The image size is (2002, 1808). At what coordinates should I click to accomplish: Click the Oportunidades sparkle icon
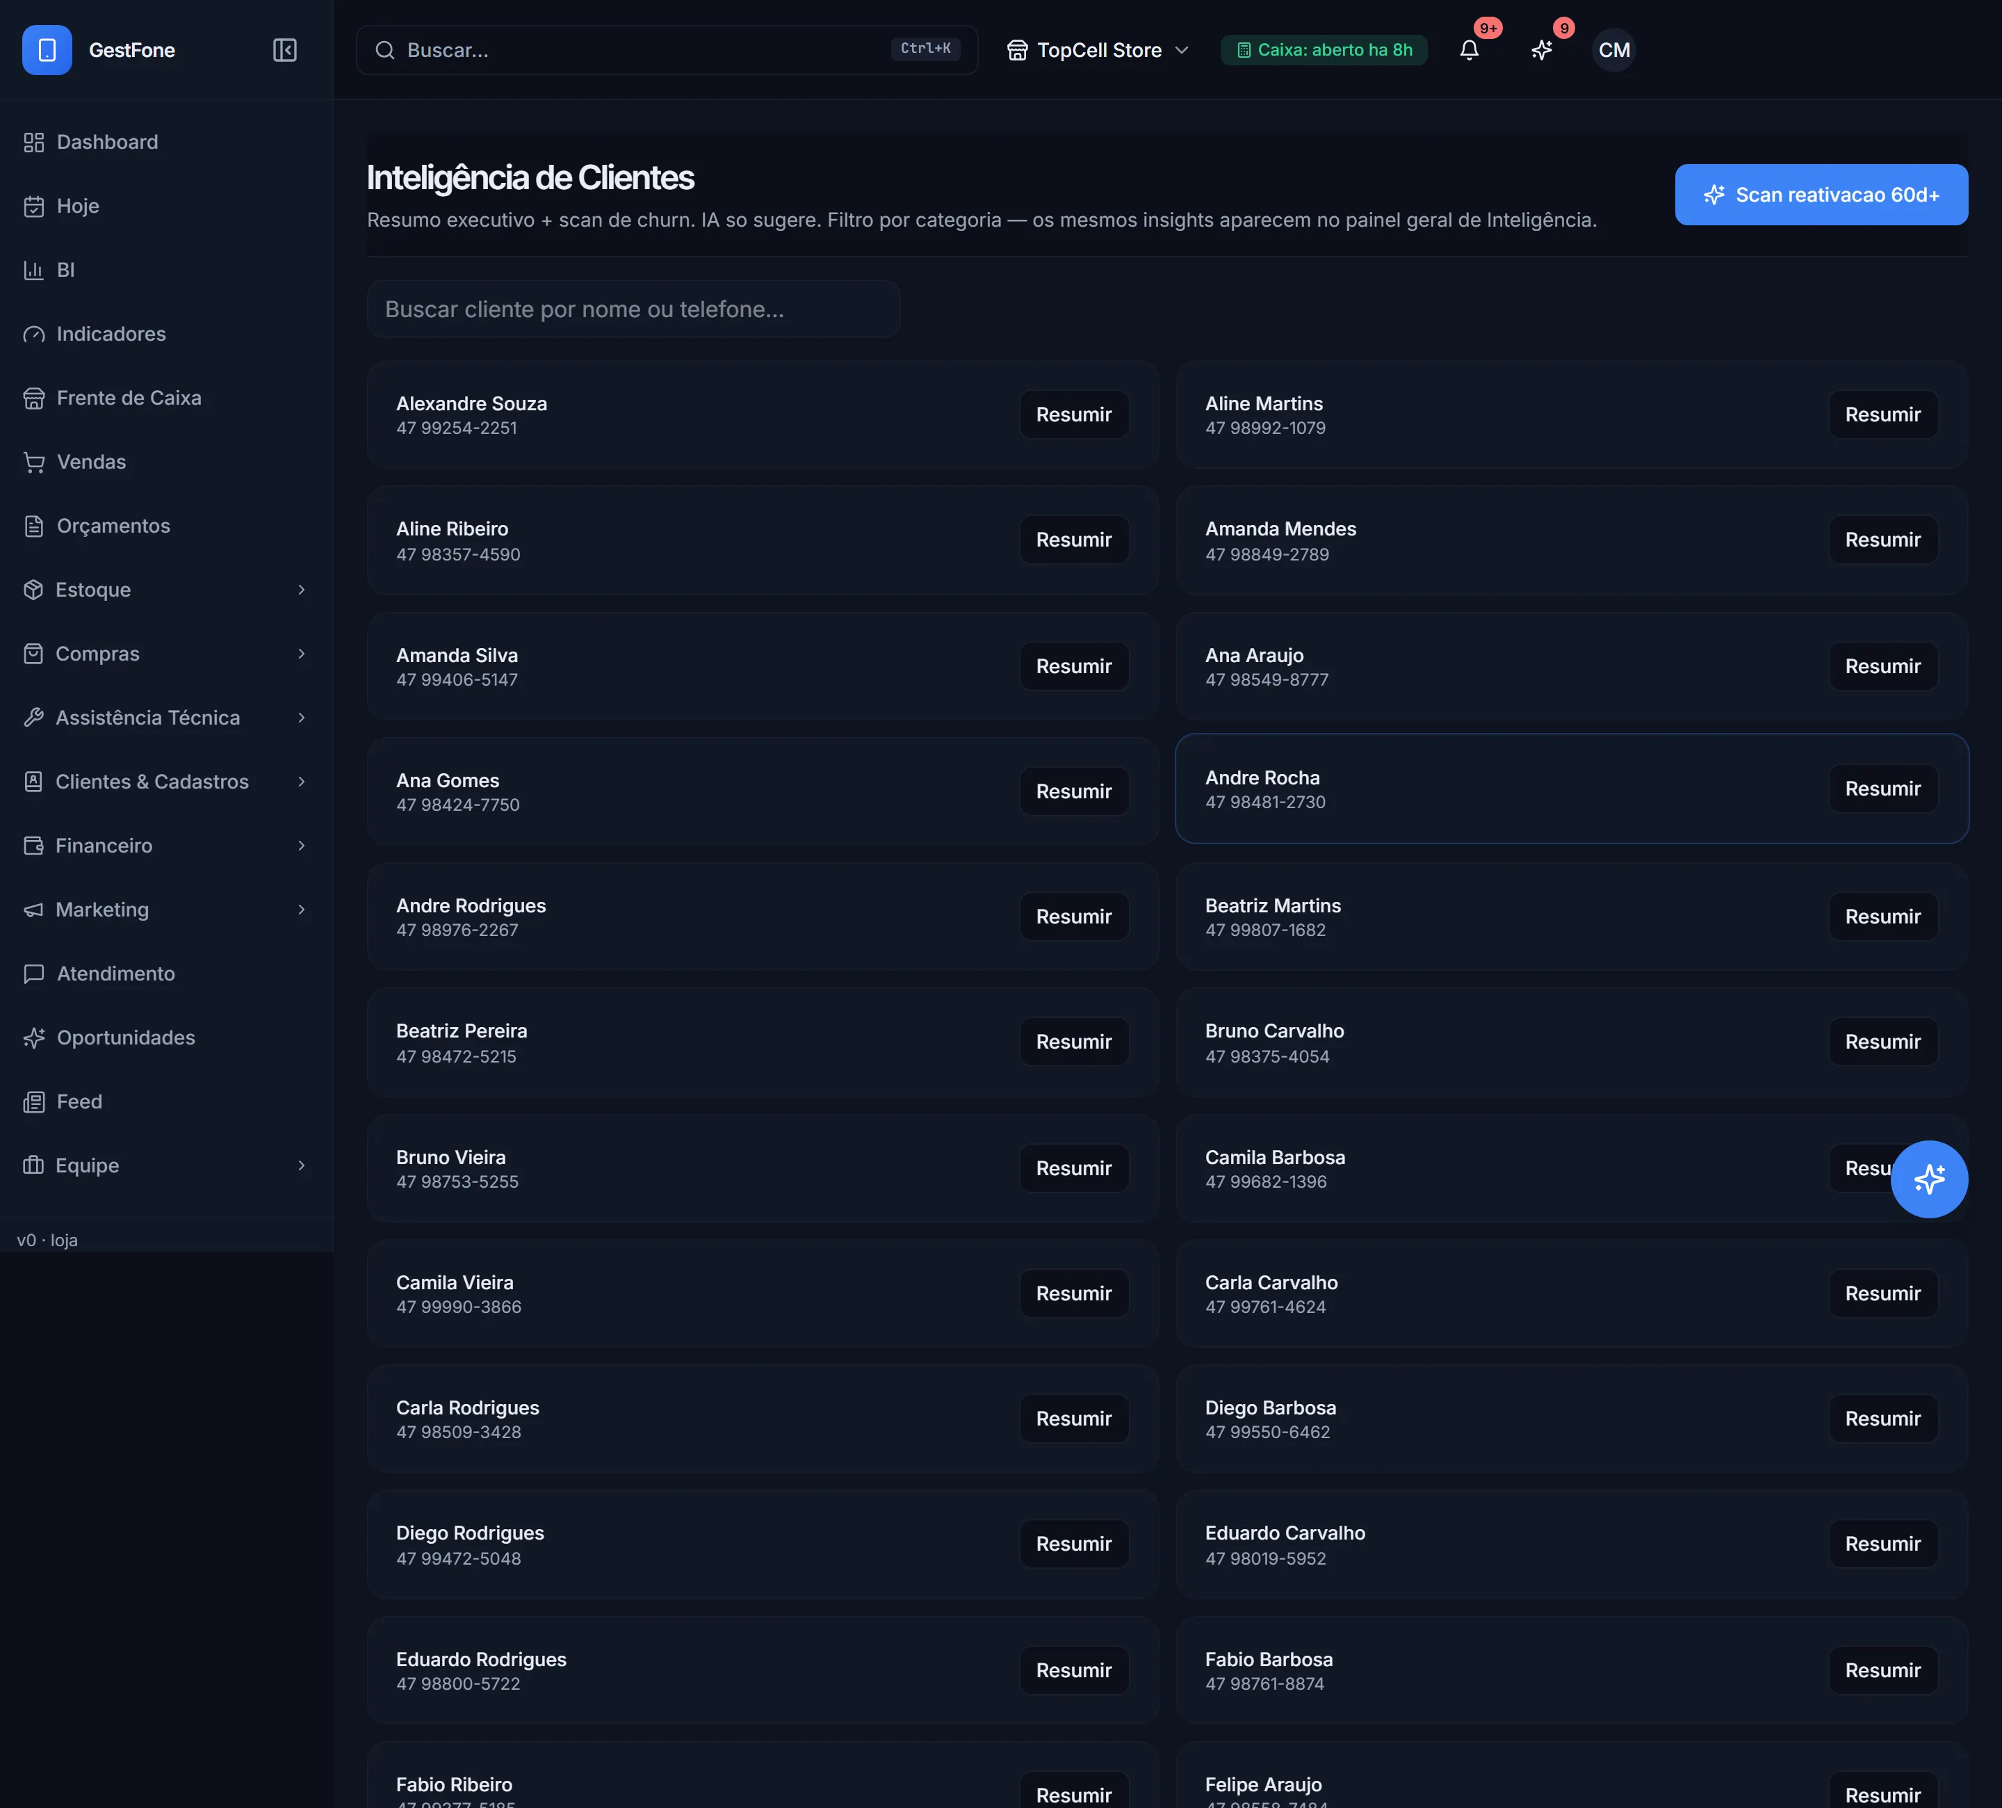pyautogui.click(x=34, y=1038)
